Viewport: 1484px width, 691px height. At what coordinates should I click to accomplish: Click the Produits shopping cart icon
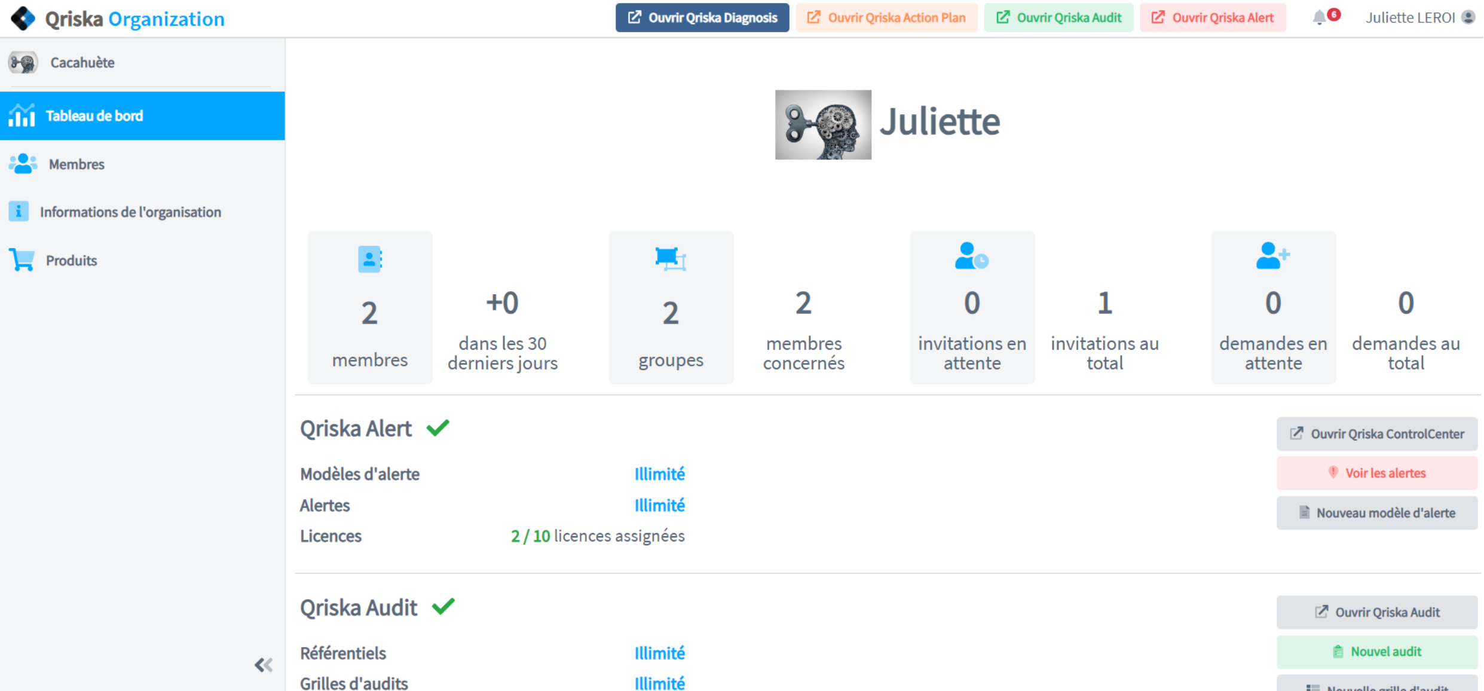pos(22,260)
